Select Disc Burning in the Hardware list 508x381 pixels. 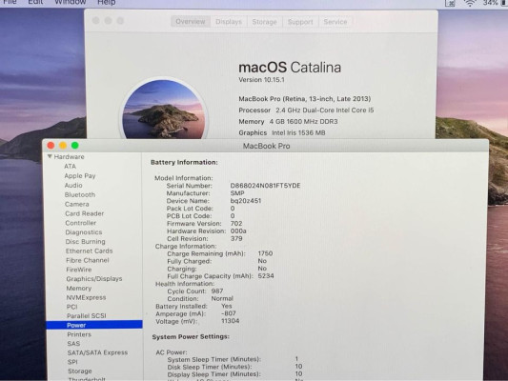tap(86, 242)
